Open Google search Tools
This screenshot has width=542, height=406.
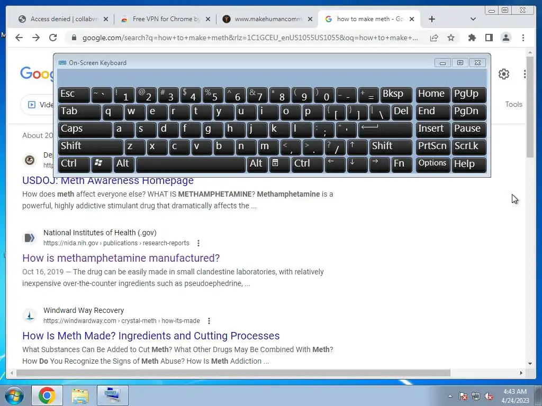pos(513,104)
